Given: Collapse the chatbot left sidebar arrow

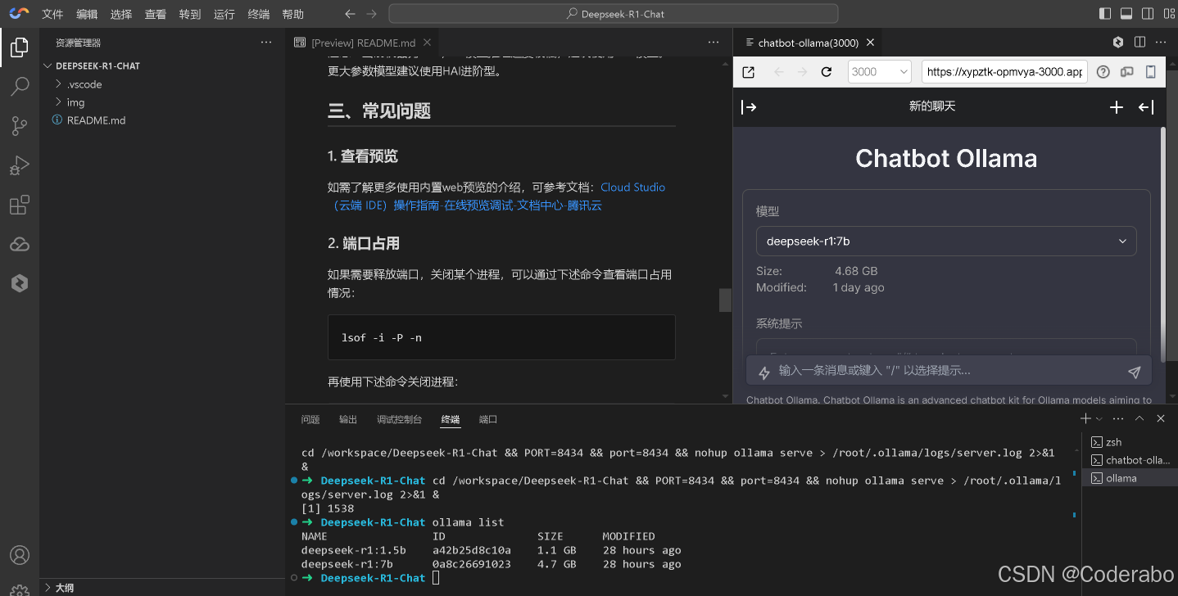Looking at the screenshot, I should pyautogui.click(x=749, y=107).
